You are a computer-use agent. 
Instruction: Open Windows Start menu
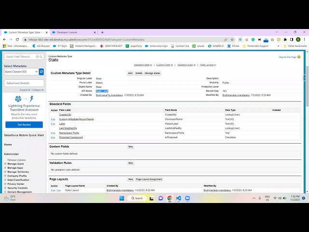click(x=122, y=198)
